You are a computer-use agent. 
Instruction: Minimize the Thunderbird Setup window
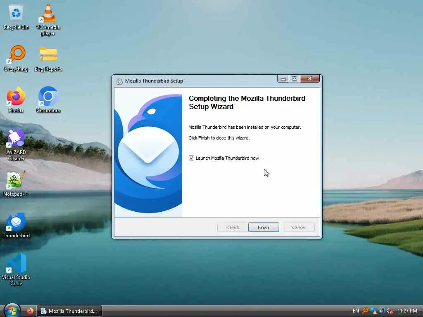283,79
